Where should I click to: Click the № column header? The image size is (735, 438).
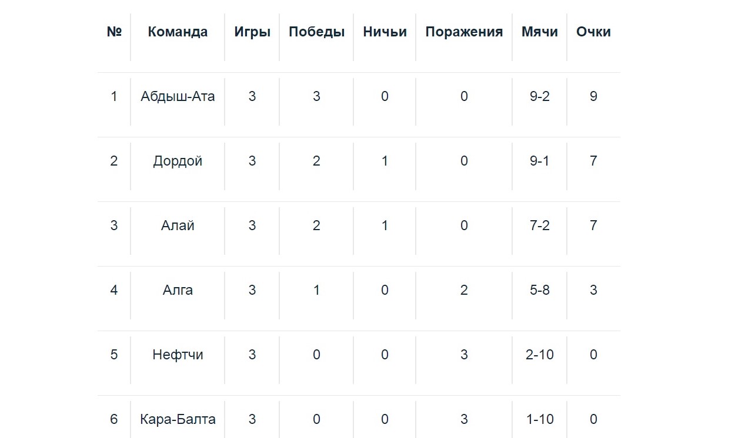(114, 32)
